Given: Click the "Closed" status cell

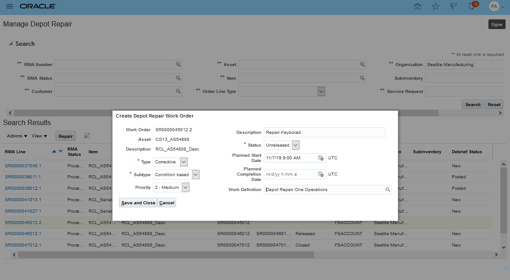Looking at the screenshot, I should point(303,245).
